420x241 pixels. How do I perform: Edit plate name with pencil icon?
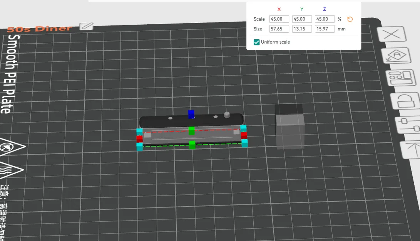click(x=86, y=26)
